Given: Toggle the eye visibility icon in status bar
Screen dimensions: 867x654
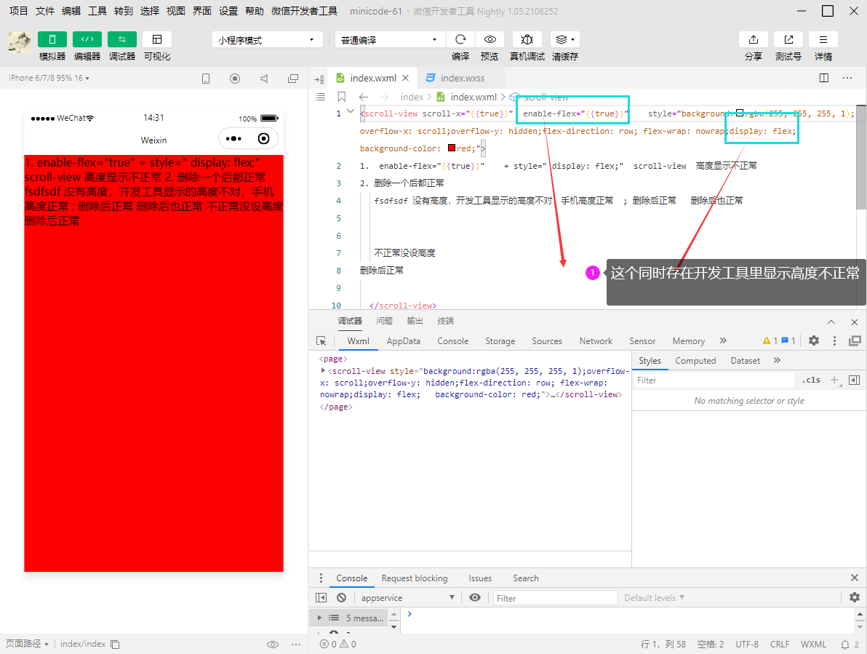Looking at the screenshot, I should (273, 644).
